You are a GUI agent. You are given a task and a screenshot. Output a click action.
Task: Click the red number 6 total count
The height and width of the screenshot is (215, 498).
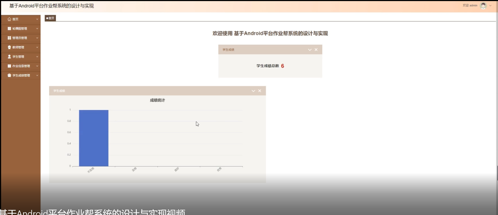click(x=282, y=66)
